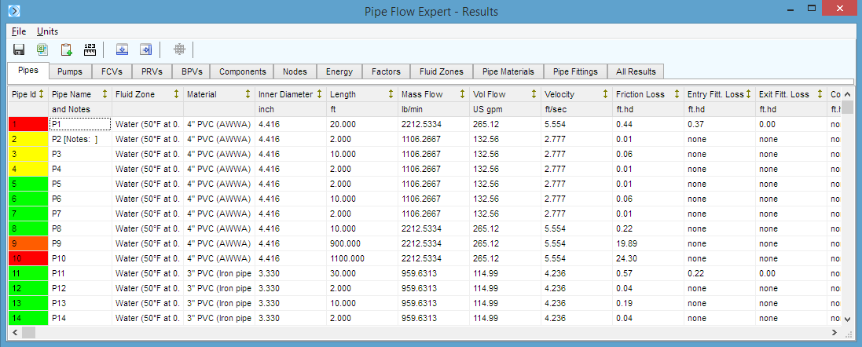The image size is (862, 347).
Task: Click the horizontal scrollbar left arrow
Action: tap(15, 332)
